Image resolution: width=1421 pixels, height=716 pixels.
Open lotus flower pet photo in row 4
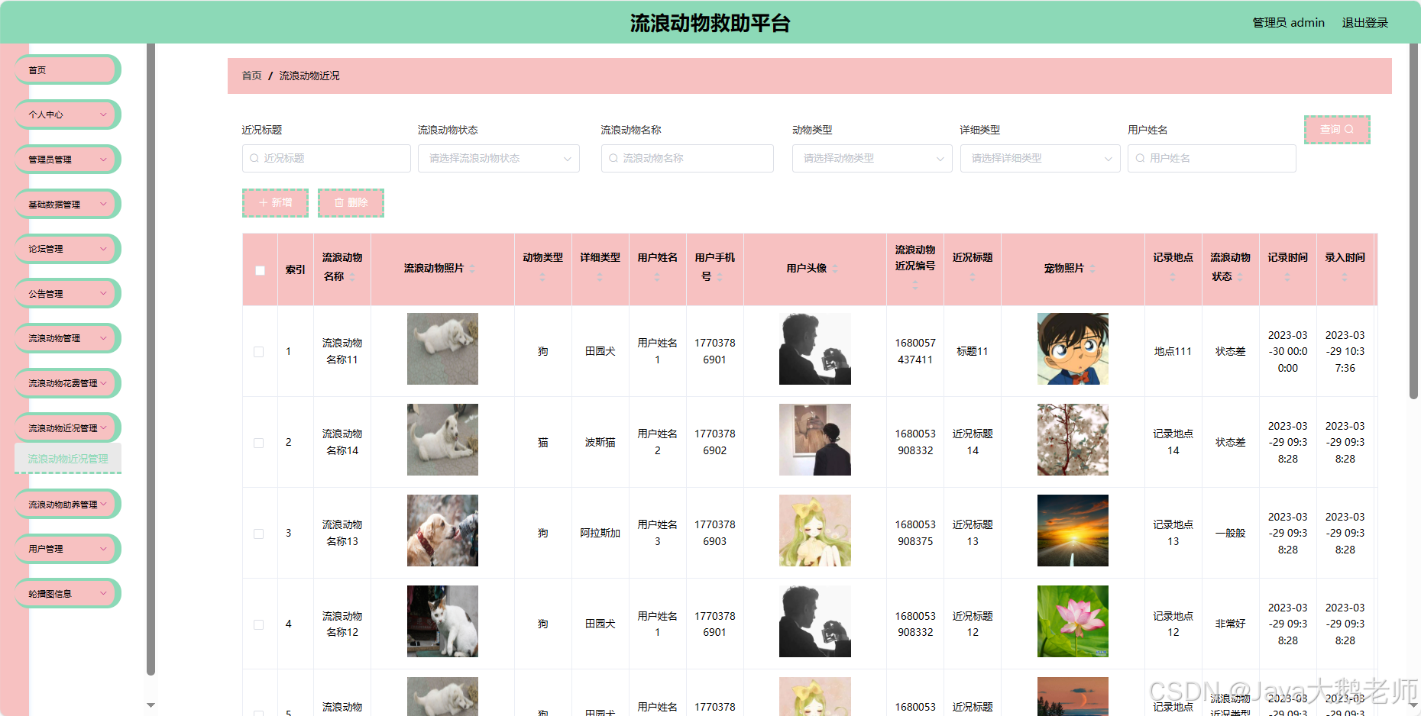1073,621
